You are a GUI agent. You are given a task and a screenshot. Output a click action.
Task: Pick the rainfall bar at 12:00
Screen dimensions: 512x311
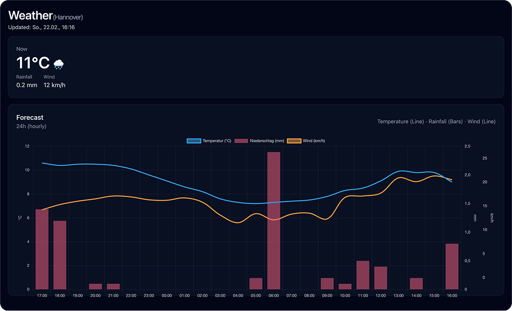click(x=380, y=277)
